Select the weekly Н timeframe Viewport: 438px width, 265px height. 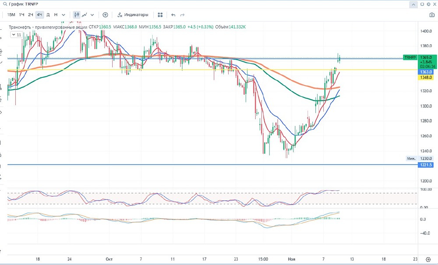point(56,14)
